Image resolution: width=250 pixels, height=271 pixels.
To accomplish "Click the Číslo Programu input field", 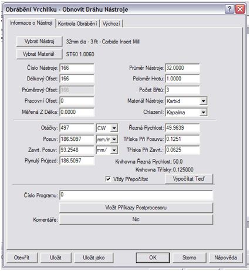I will coord(136,195).
